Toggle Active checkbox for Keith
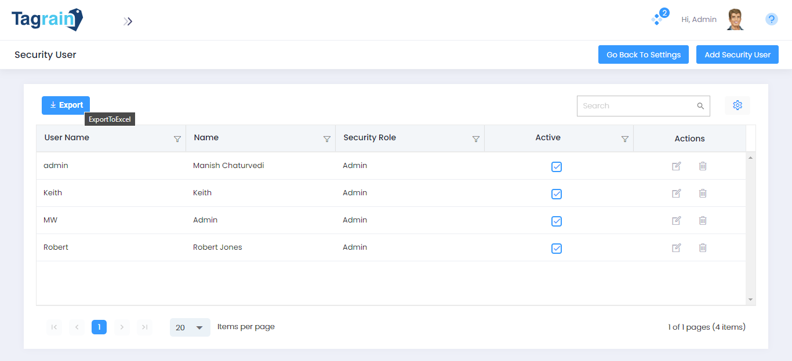The image size is (792, 361). pyautogui.click(x=556, y=194)
